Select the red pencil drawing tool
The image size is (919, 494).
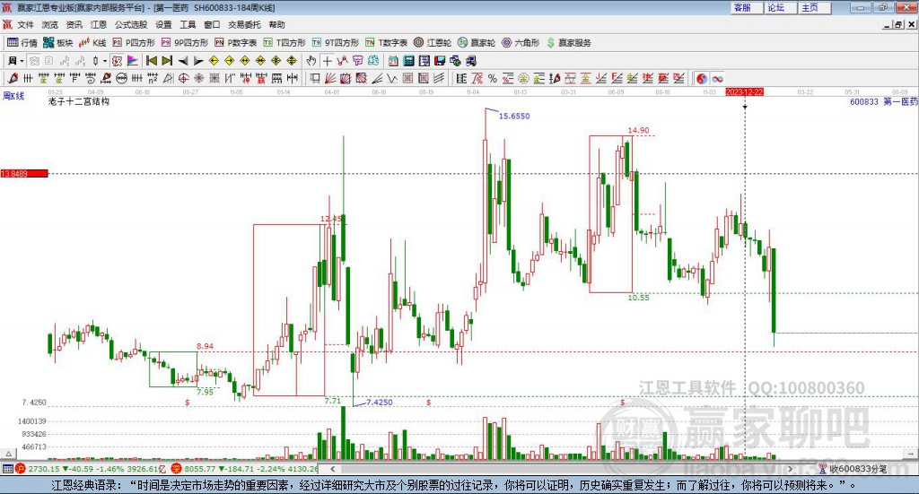click(x=13, y=78)
